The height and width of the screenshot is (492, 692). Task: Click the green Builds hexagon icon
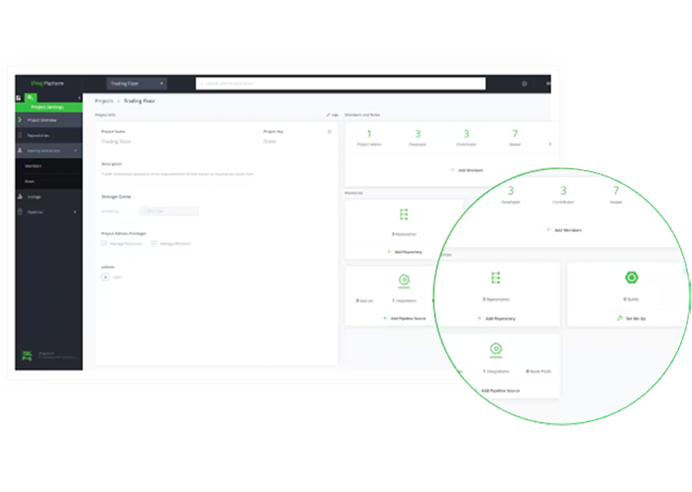[631, 278]
